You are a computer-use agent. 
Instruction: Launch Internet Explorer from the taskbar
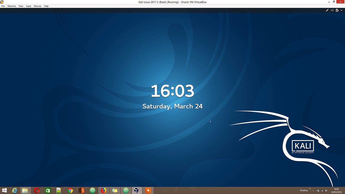14,190
